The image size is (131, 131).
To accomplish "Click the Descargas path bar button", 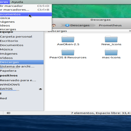I will [77, 25].
